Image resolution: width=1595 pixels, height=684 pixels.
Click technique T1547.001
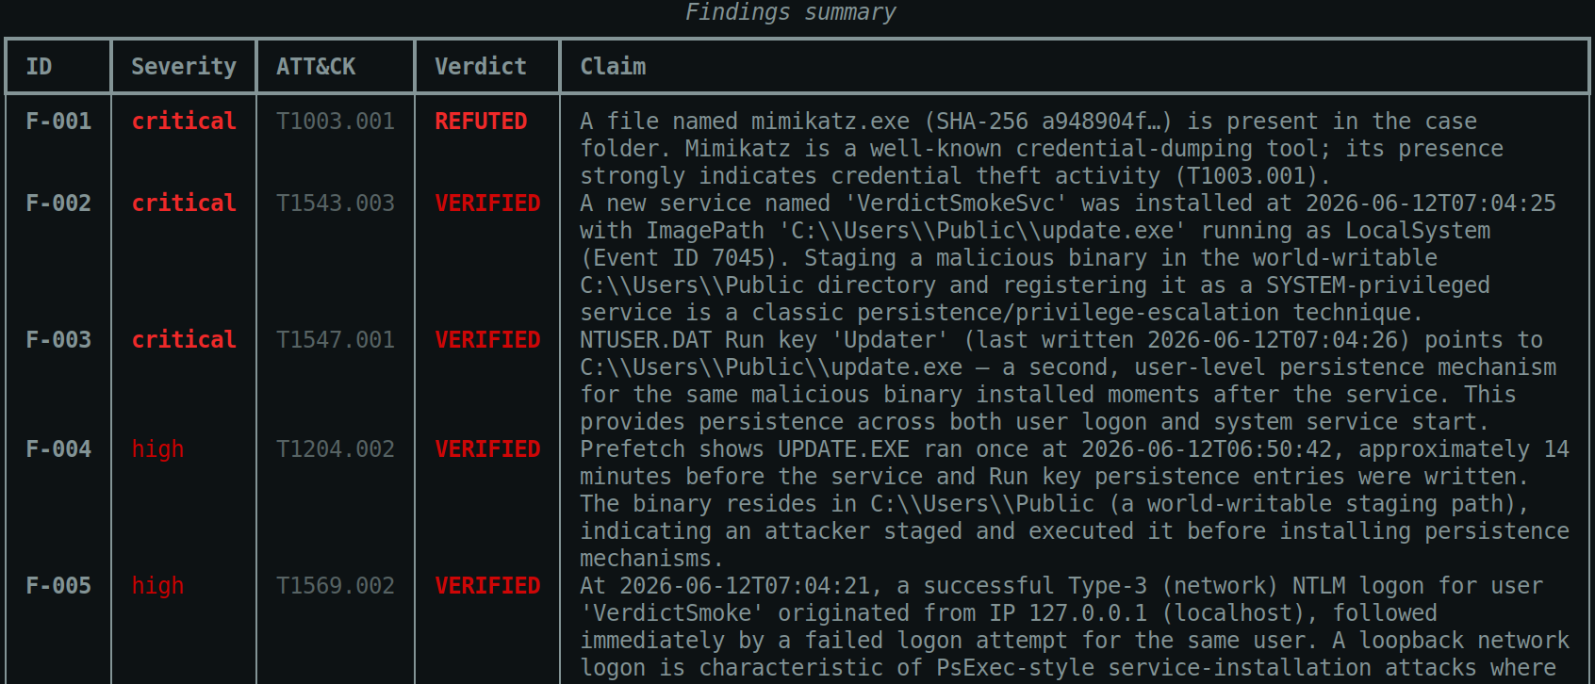pyautogui.click(x=336, y=340)
